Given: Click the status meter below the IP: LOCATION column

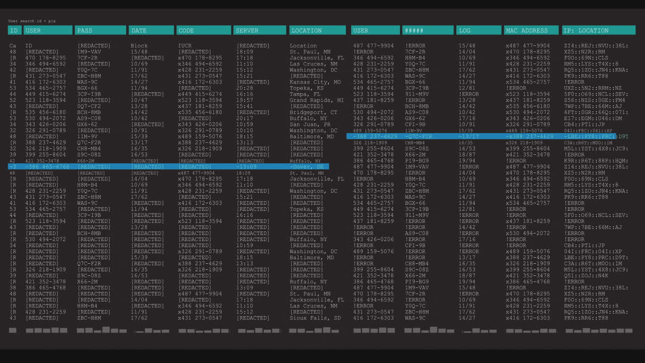Looking at the screenshot, I should tap(599, 331).
